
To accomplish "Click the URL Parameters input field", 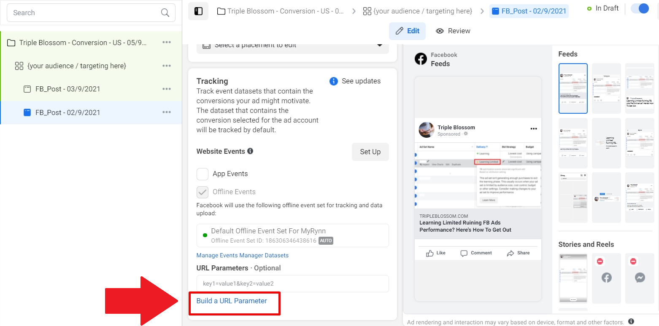I will [x=293, y=284].
